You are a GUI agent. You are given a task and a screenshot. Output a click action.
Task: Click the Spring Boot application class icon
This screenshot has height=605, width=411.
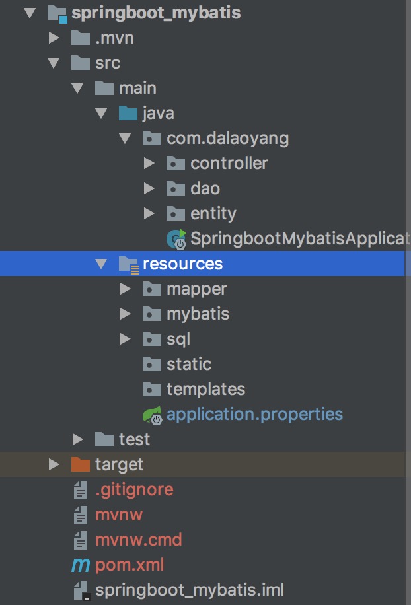coord(176,239)
